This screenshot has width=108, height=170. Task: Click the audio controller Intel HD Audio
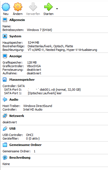[33, 109]
